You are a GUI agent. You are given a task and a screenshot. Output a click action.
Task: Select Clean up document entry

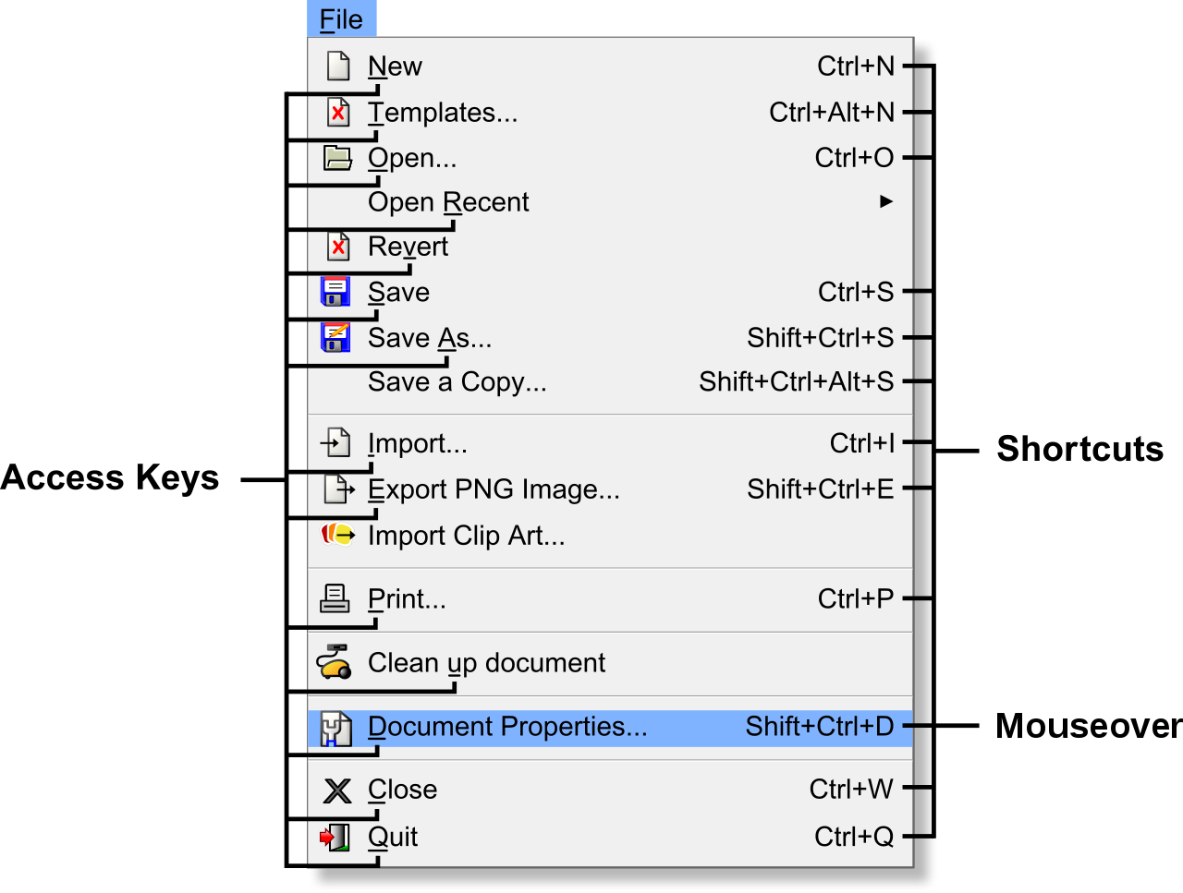point(486,663)
